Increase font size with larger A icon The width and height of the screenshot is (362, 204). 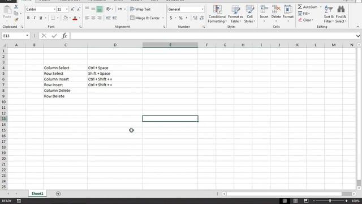pos(72,9)
